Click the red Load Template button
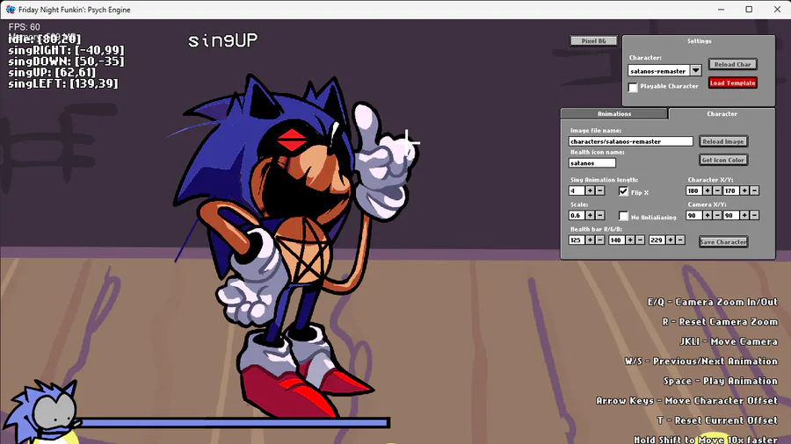This screenshot has width=791, height=444. click(732, 82)
